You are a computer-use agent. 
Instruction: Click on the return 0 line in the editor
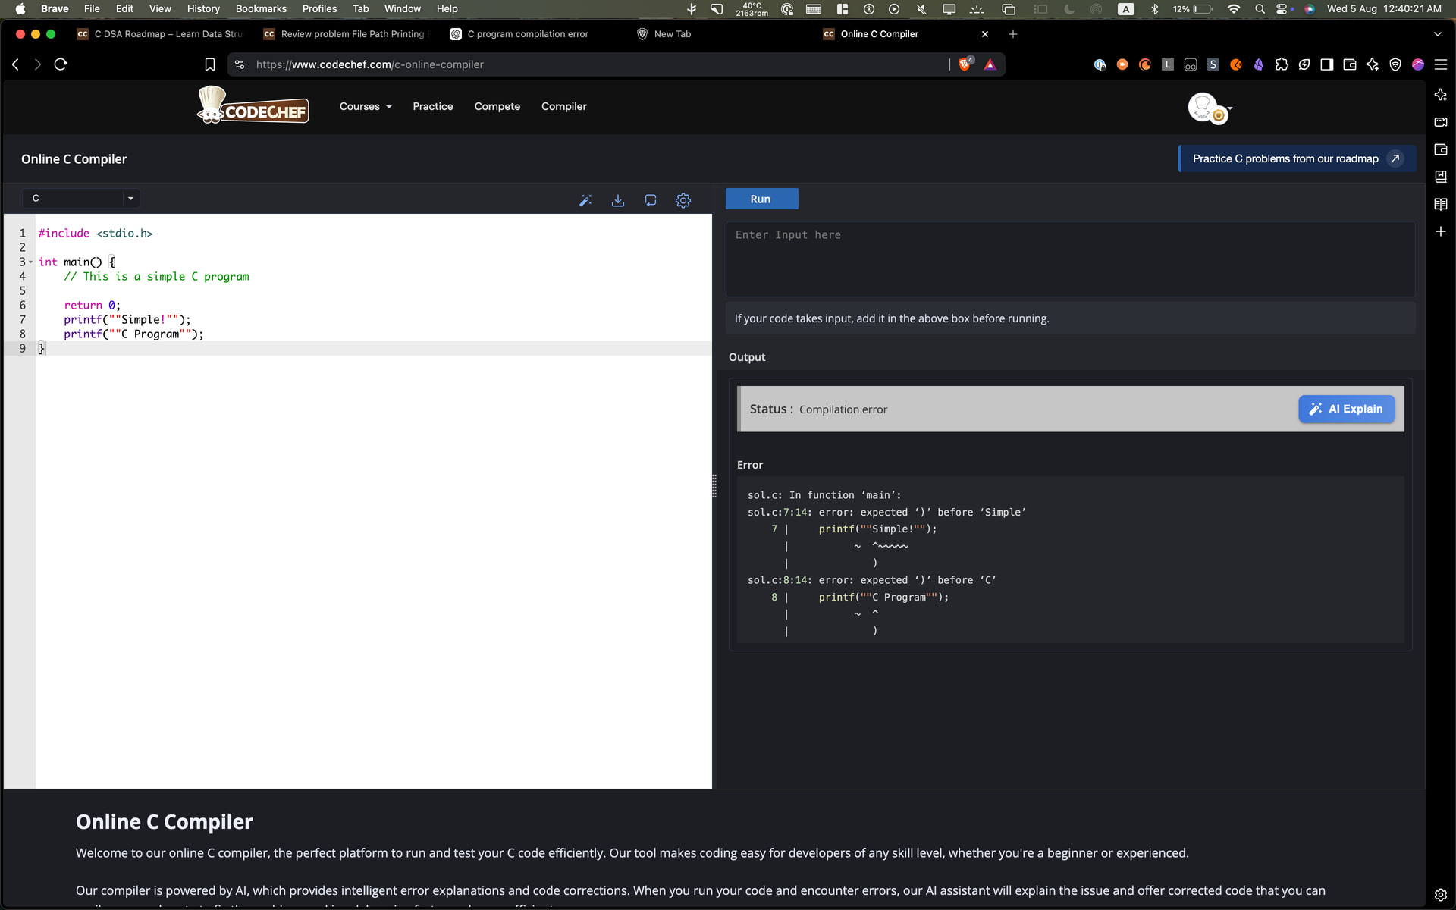click(92, 306)
